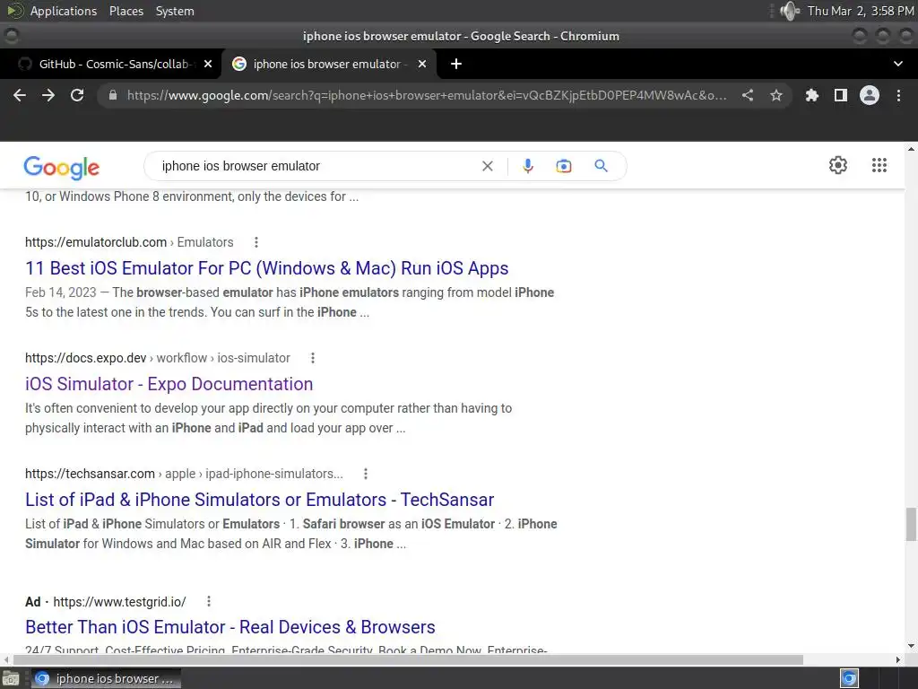Select the iphone ios browser emulator tab

329,64
